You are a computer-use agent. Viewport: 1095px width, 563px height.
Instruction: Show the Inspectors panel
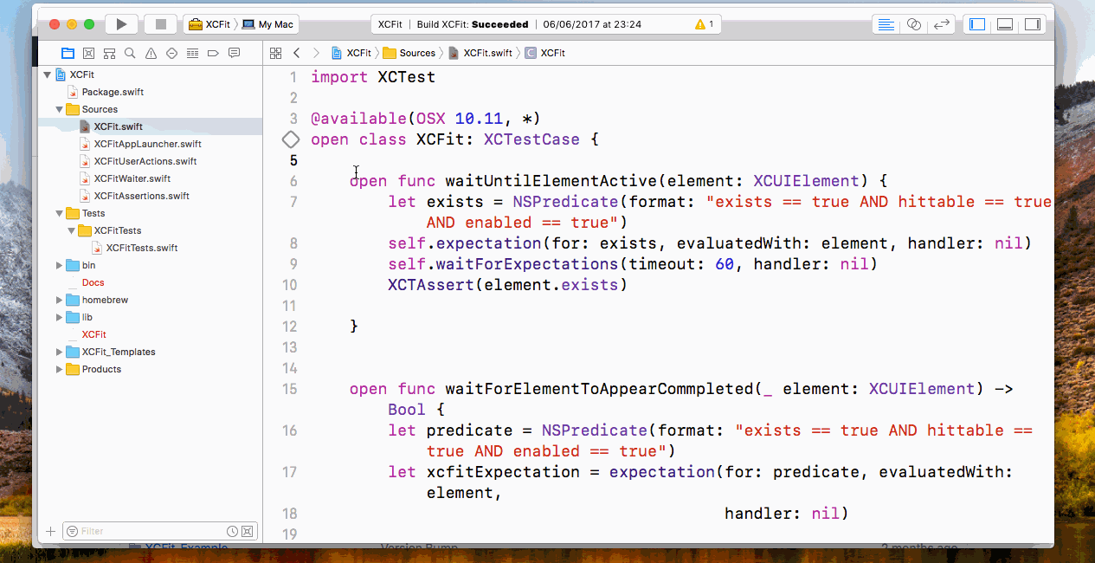coord(1033,23)
